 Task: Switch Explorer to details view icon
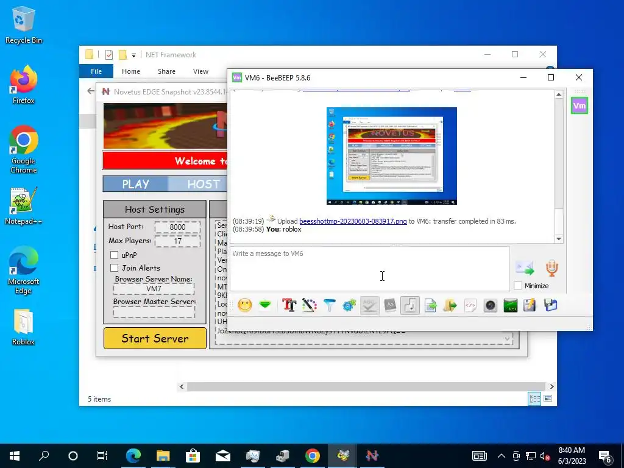pos(534,399)
